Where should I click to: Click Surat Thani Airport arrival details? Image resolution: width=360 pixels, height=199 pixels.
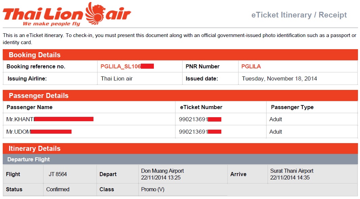pos(292,174)
